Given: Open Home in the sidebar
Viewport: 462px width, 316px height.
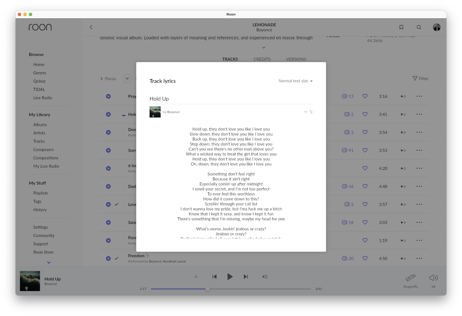Looking at the screenshot, I should pos(39,64).
